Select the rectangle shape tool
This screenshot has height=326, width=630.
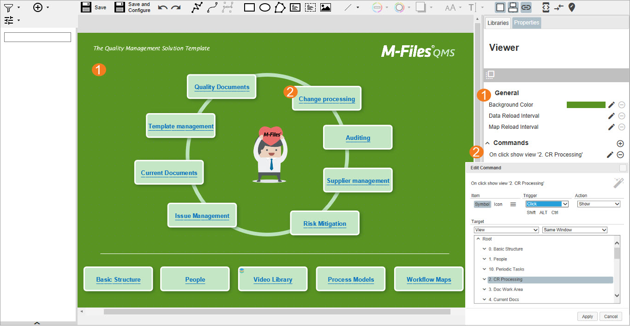(x=249, y=7)
